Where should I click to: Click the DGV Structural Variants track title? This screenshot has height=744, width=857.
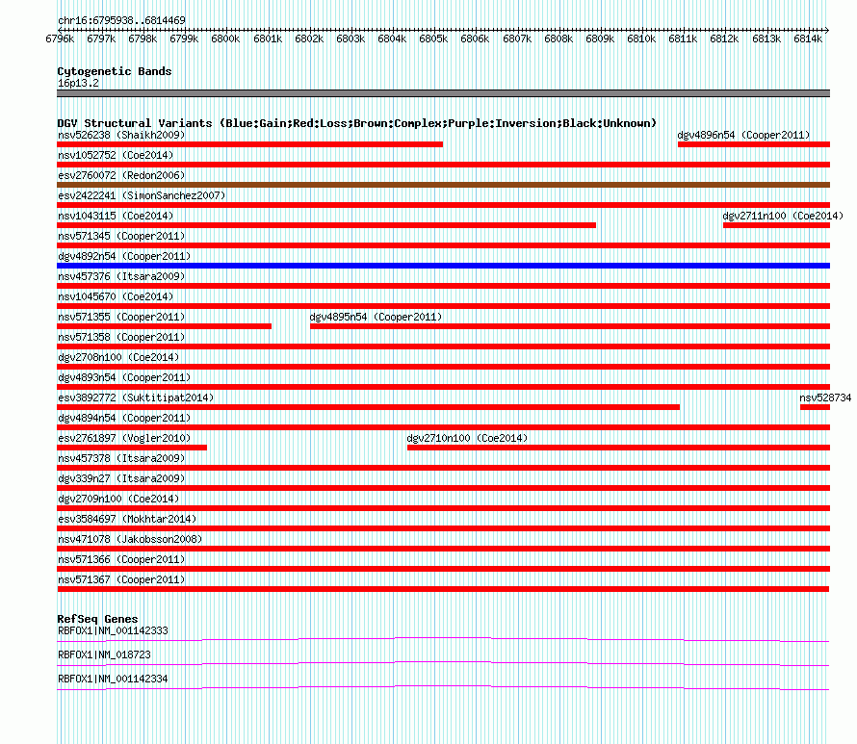(x=356, y=123)
